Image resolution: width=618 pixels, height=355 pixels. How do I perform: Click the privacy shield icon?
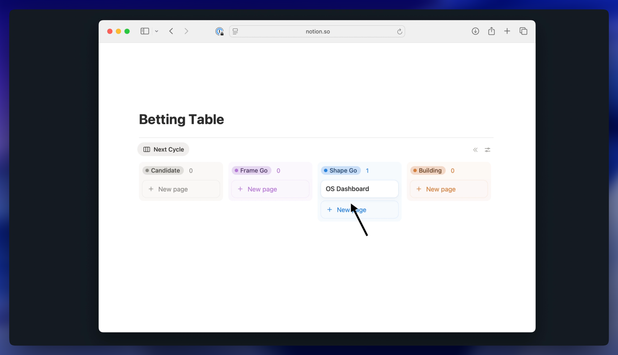[219, 31]
